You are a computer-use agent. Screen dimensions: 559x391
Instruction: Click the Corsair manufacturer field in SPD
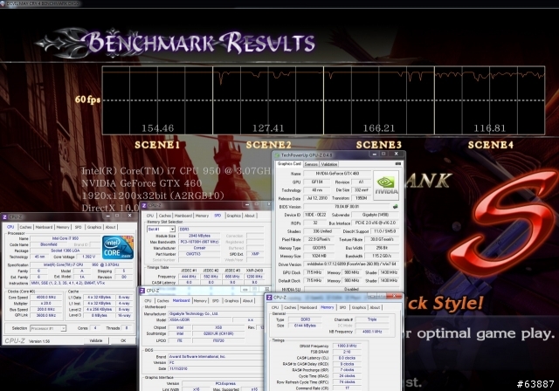tap(199, 248)
